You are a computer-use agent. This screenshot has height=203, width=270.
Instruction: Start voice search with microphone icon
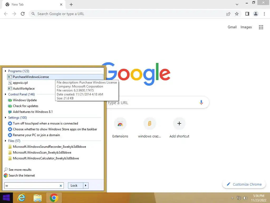pyautogui.click(x=201, y=103)
